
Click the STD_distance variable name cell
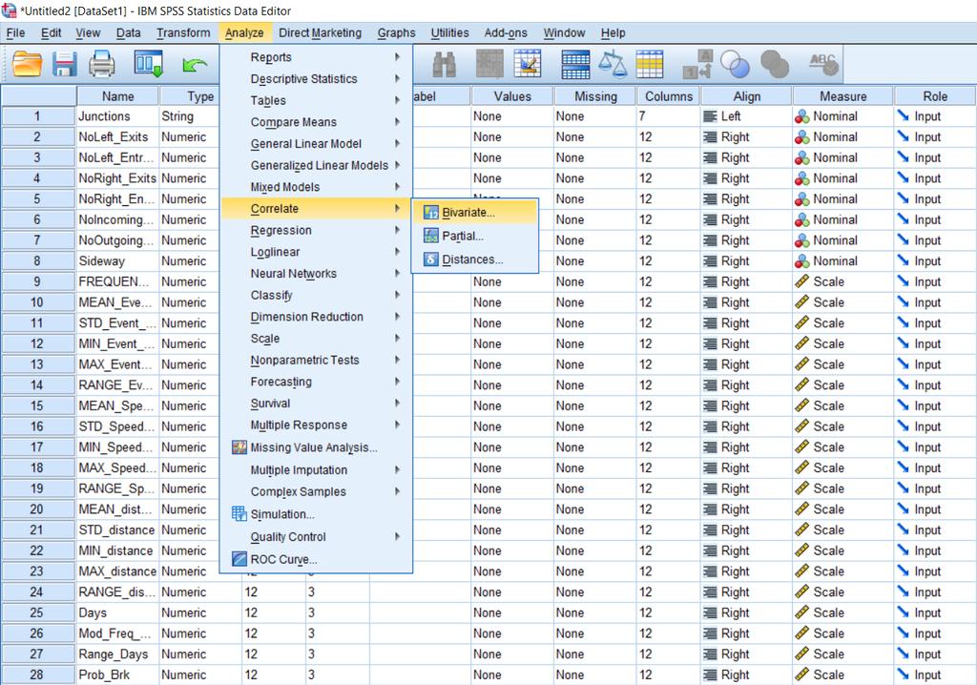(117, 529)
